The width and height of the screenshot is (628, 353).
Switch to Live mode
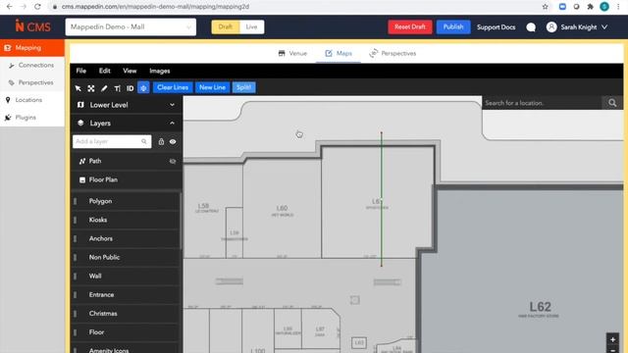[x=251, y=26]
